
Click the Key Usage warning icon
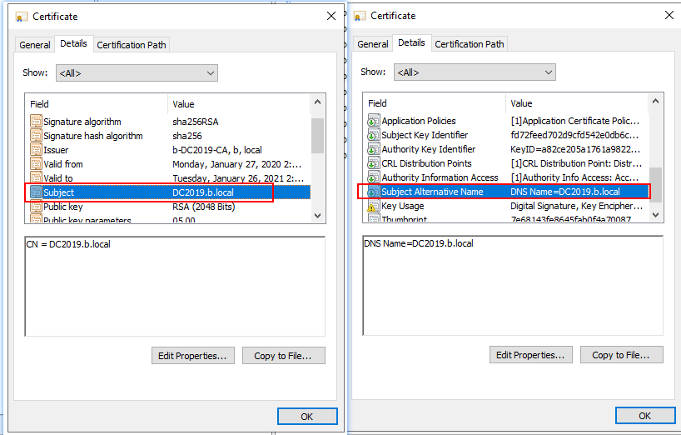(373, 206)
